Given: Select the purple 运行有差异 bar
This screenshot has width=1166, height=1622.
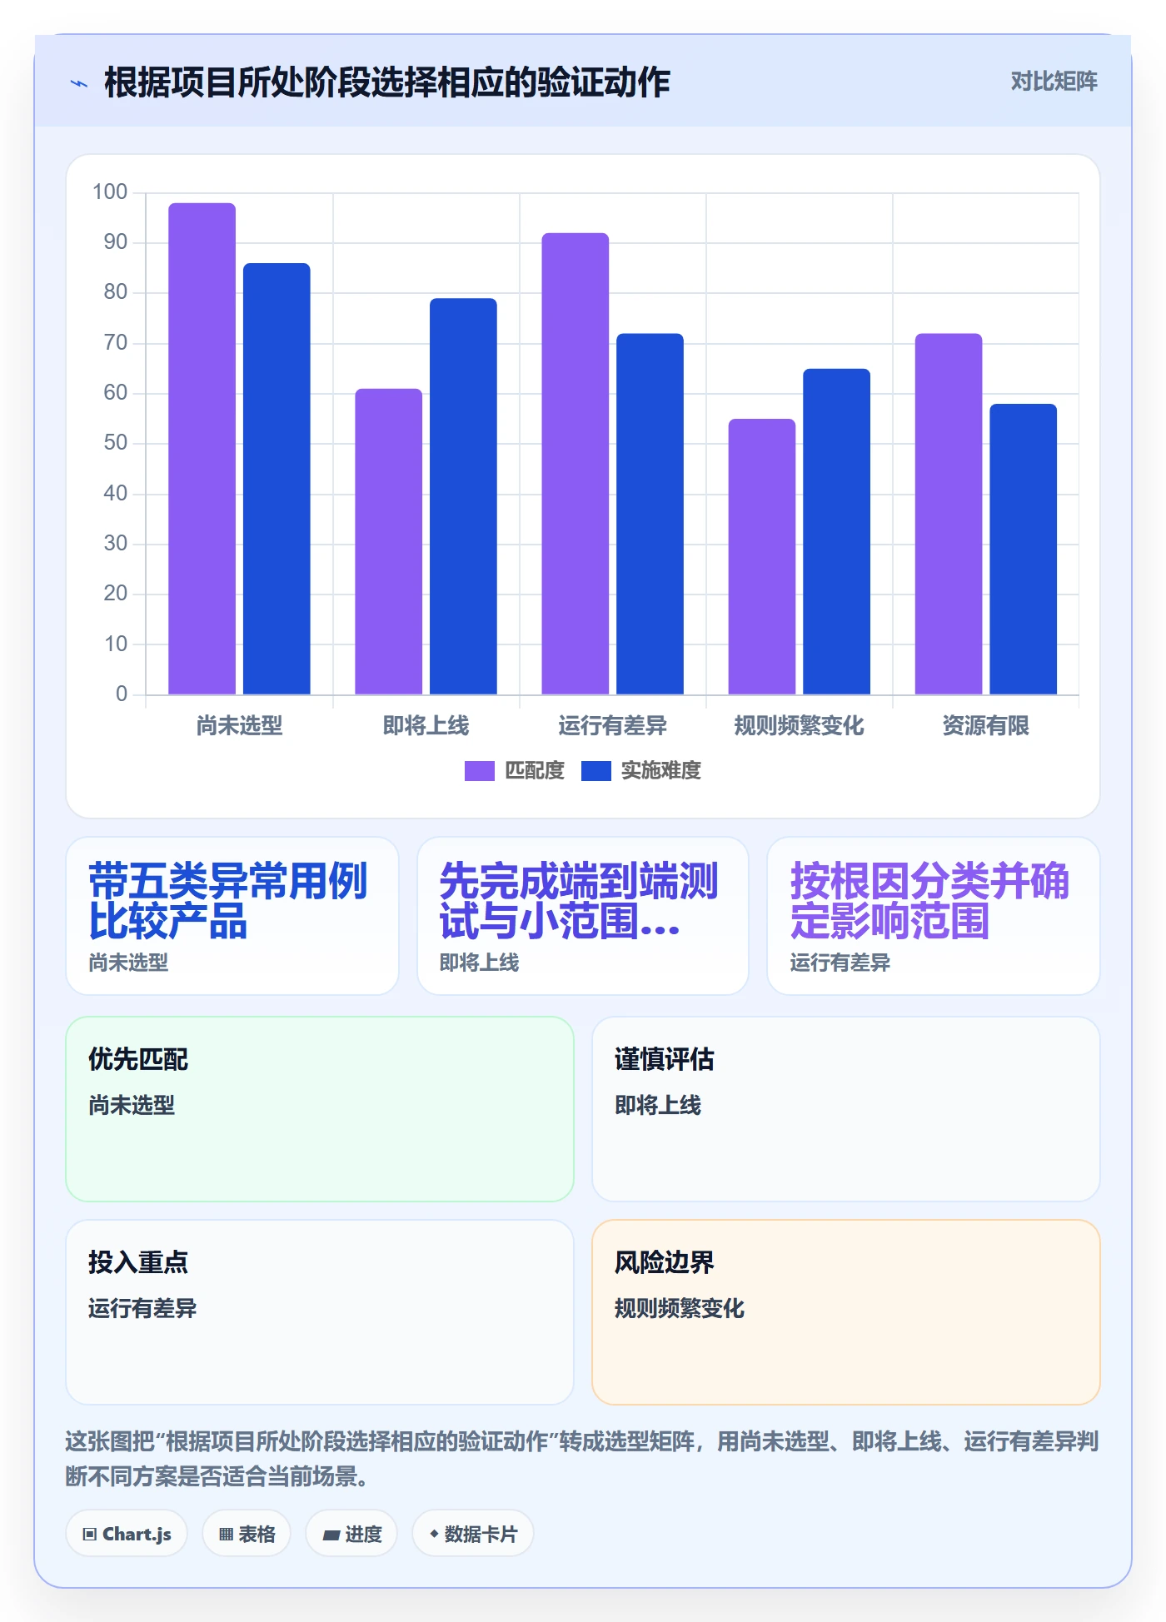Looking at the screenshot, I should click(575, 464).
